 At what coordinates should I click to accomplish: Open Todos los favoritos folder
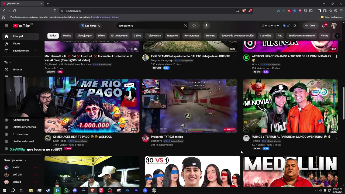[332, 17]
